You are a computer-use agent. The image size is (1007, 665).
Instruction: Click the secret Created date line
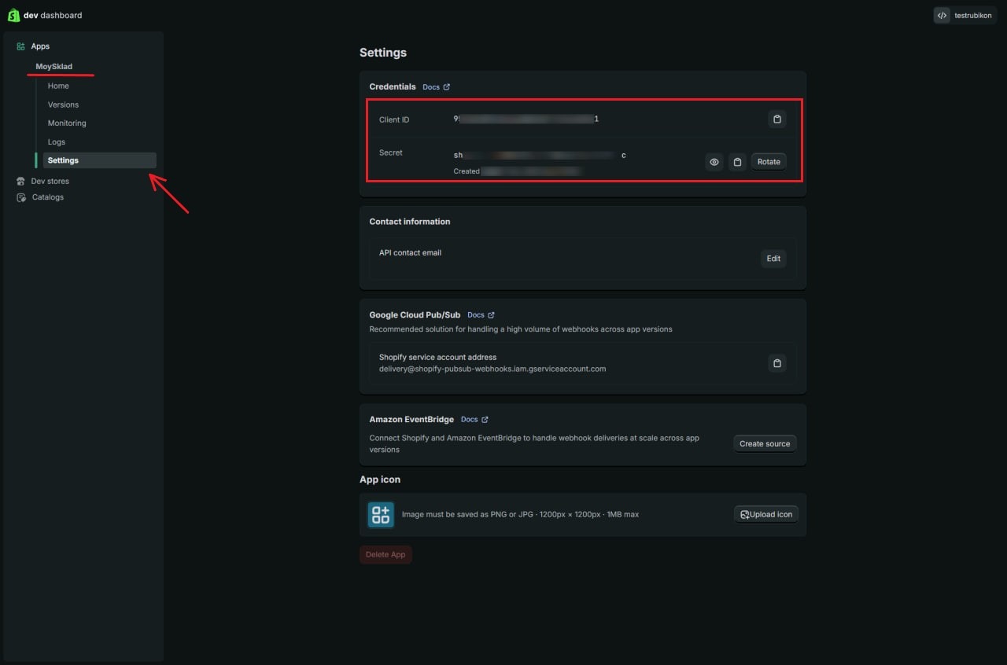click(517, 171)
